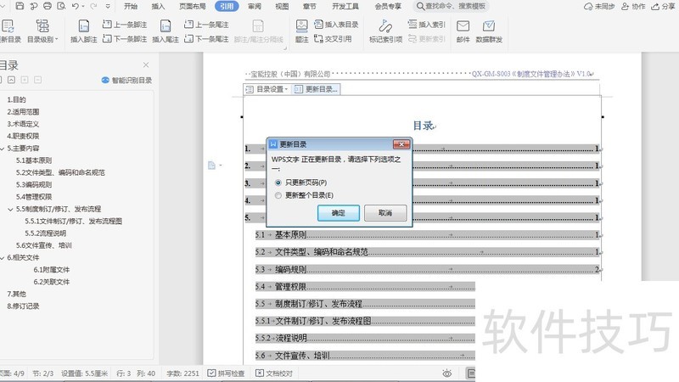The image size is (679, 382).
Task: Go to 下一条尾注 (next endnote)
Action: (x=206, y=39)
